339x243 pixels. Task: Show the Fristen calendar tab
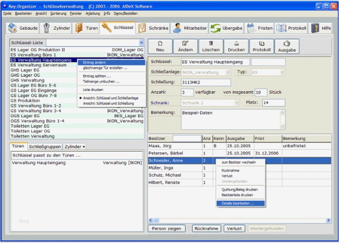click(x=259, y=28)
